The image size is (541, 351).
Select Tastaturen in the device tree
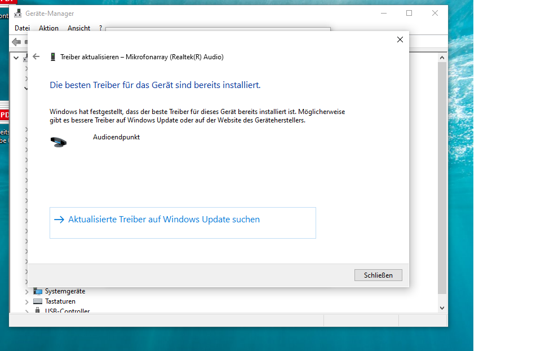coord(60,301)
